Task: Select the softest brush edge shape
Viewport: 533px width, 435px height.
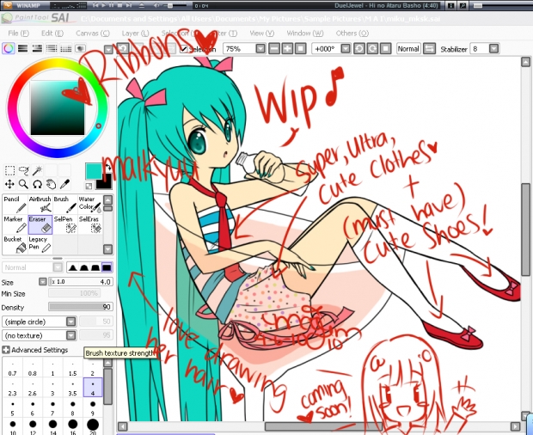Action: pyautogui.click(x=71, y=267)
